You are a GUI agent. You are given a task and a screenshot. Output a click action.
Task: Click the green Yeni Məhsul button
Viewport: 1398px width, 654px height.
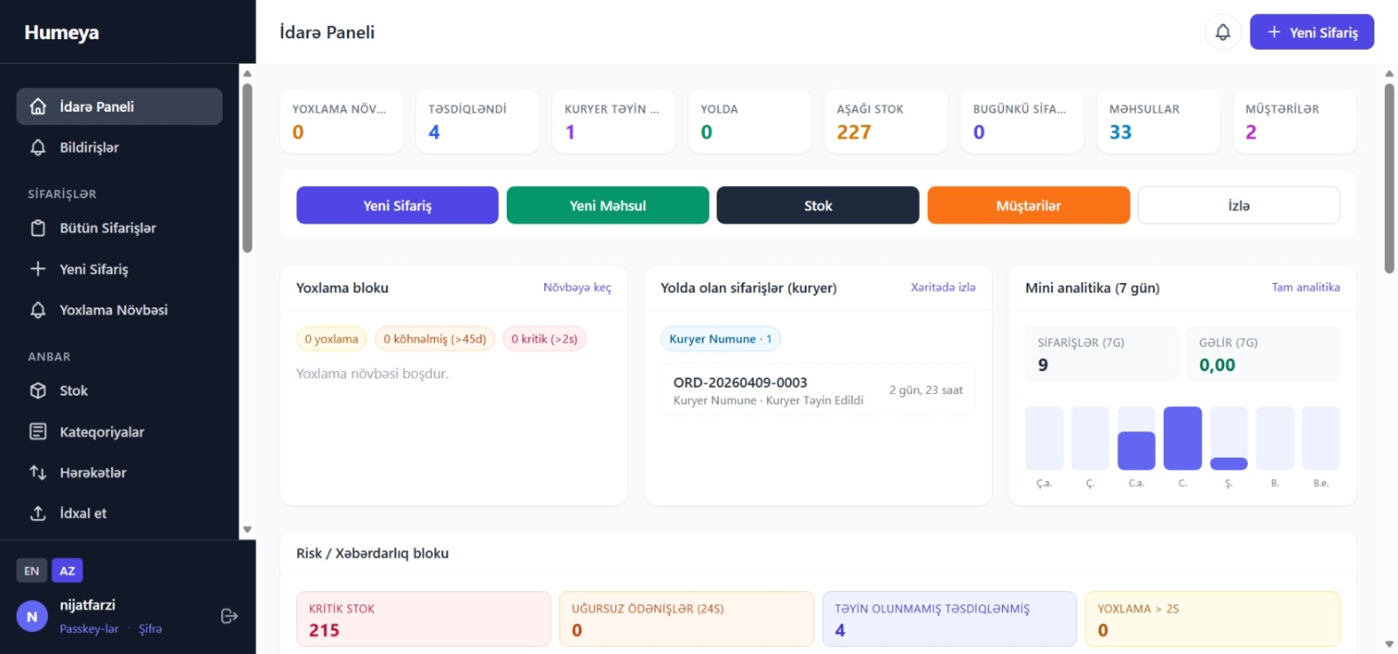point(608,205)
